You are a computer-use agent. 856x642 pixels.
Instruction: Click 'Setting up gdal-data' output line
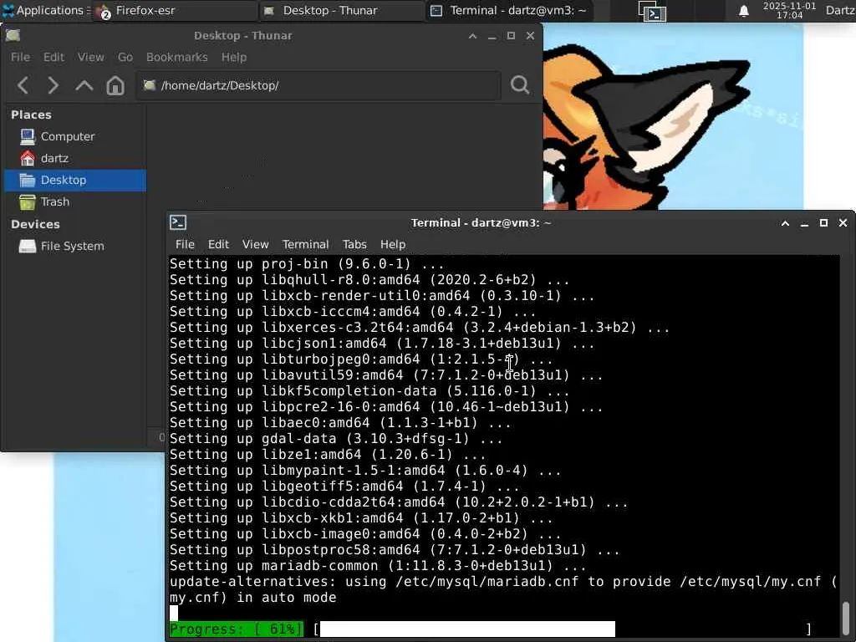[336, 439]
